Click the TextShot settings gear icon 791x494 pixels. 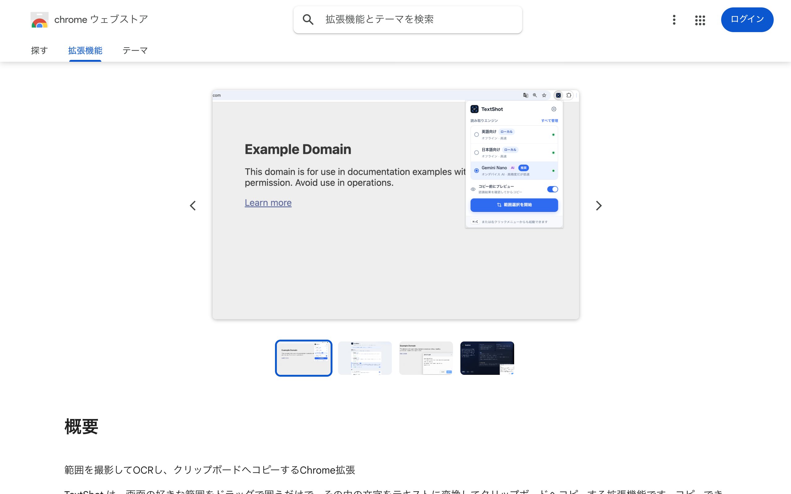tap(554, 109)
